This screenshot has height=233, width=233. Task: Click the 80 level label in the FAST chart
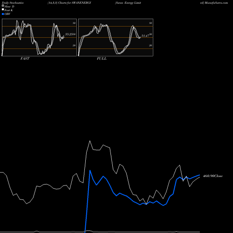(74, 23)
